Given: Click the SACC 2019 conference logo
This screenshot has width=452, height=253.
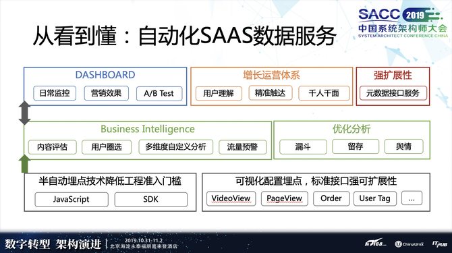Looking at the screenshot, I should (x=403, y=23).
